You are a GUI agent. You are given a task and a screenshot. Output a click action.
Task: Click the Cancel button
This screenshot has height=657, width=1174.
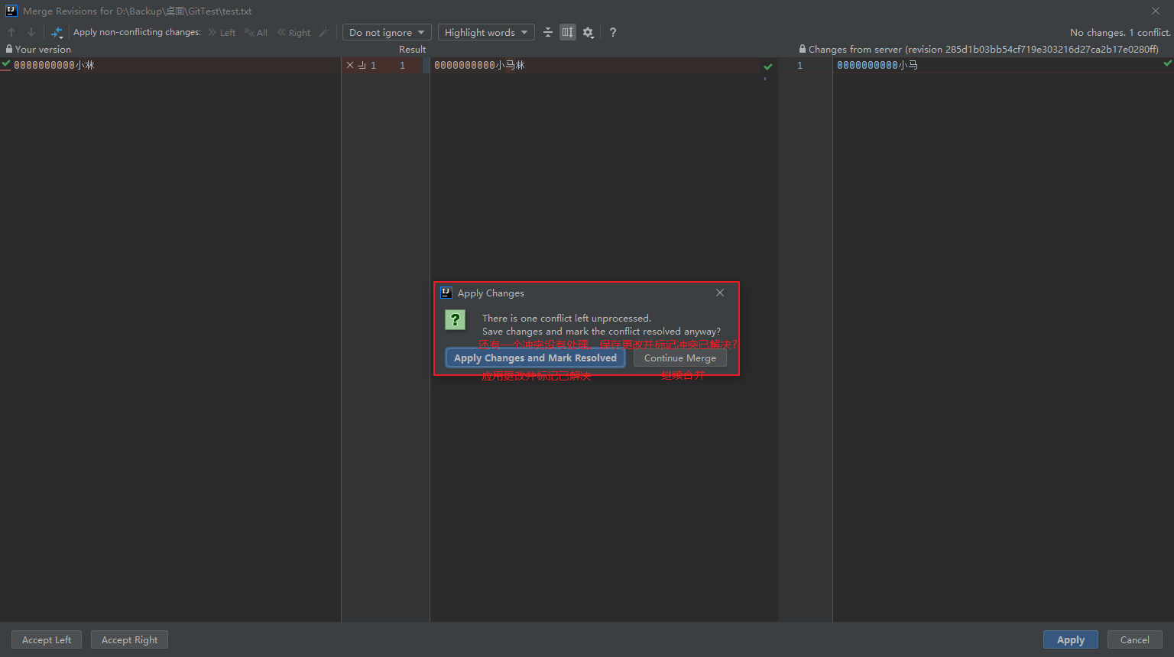click(1135, 639)
